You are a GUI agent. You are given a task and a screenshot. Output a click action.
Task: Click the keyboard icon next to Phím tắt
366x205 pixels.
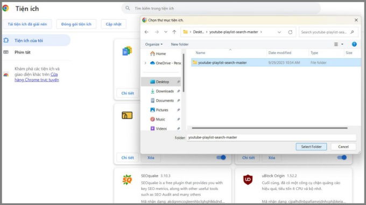[6, 52]
